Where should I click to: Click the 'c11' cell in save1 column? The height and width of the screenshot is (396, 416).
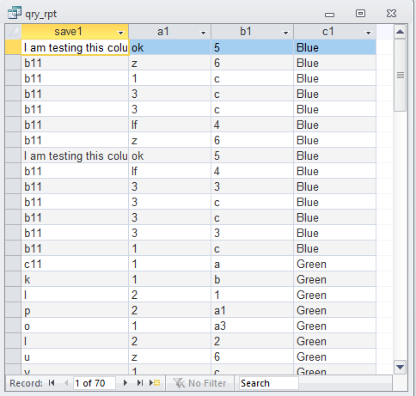coord(75,264)
